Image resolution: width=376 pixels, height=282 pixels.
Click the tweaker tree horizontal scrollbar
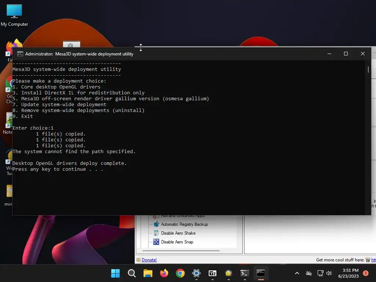(x=181, y=251)
